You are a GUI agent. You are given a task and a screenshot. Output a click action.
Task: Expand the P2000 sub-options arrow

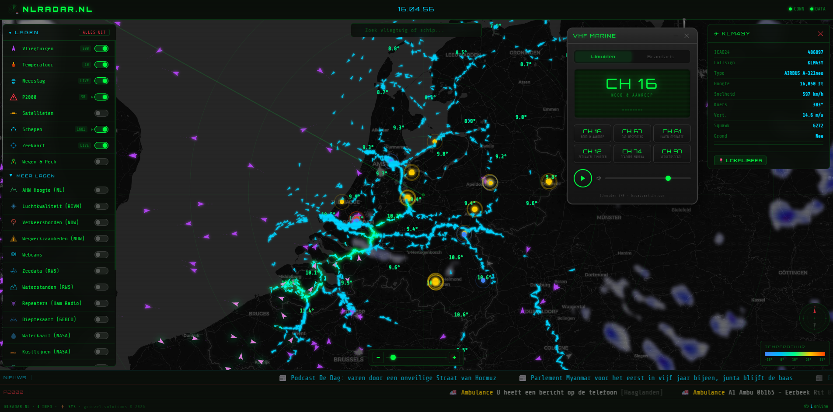[91, 97]
